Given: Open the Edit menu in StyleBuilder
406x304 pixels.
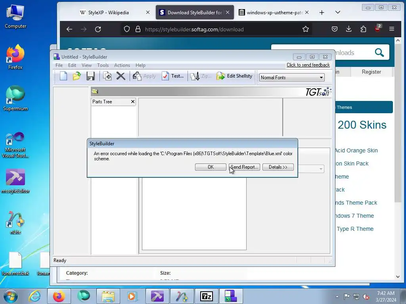Looking at the screenshot, I should (72, 65).
